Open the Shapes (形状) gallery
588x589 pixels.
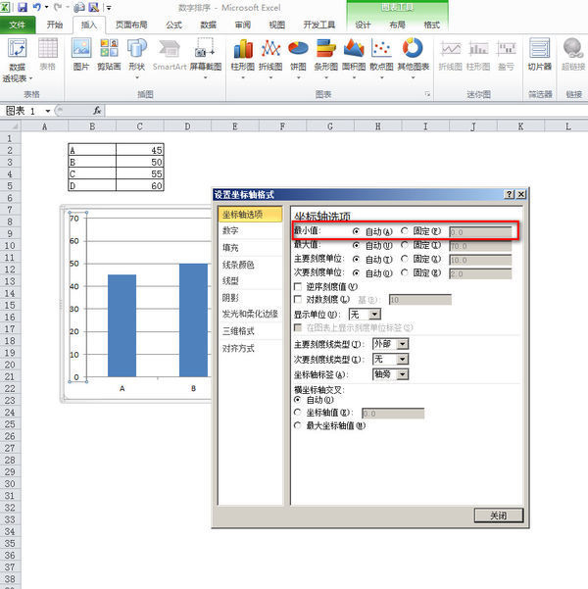coord(136,53)
